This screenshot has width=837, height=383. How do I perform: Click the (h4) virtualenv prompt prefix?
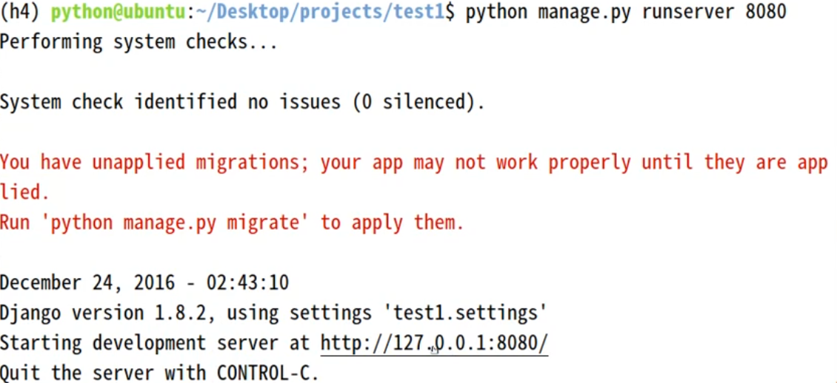22,12
